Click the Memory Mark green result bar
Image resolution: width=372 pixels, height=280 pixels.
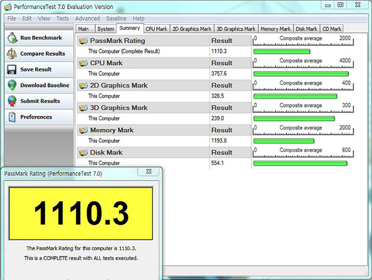tap(284, 141)
